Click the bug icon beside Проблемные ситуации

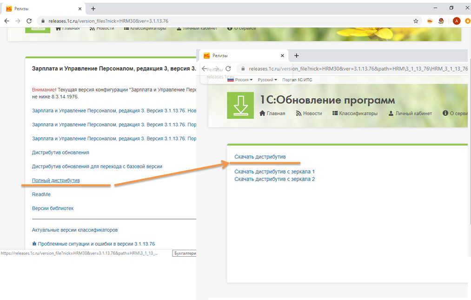[34, 244]
